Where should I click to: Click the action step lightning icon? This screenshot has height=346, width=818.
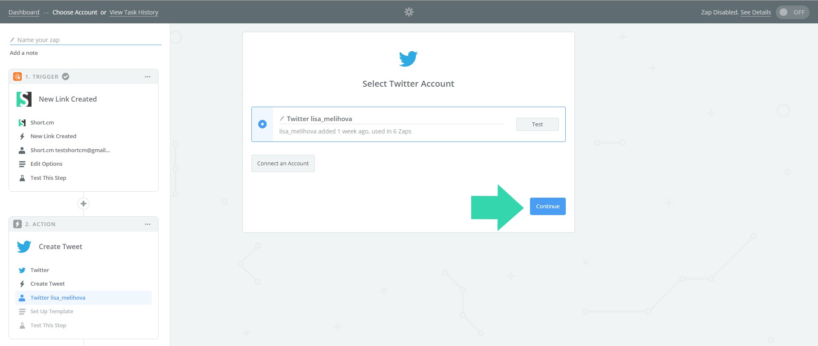pos(17,224)
